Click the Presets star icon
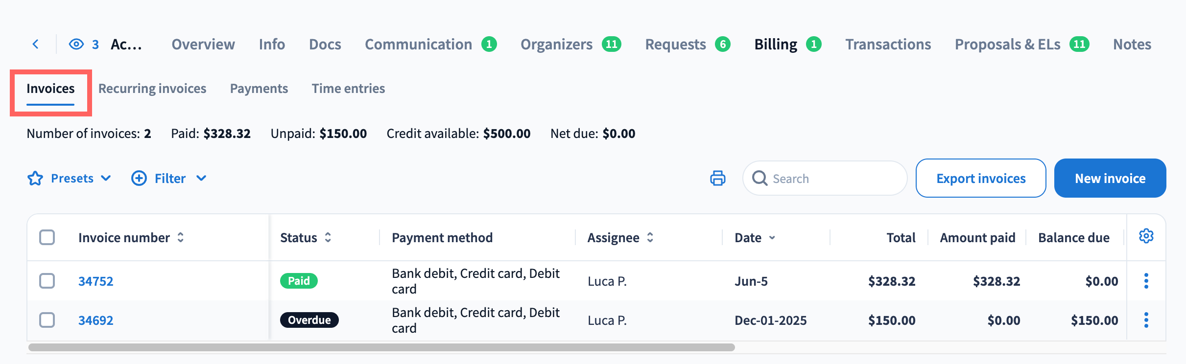The width and height of the screenshot is (1186, 364). click(x=35, y=178)
